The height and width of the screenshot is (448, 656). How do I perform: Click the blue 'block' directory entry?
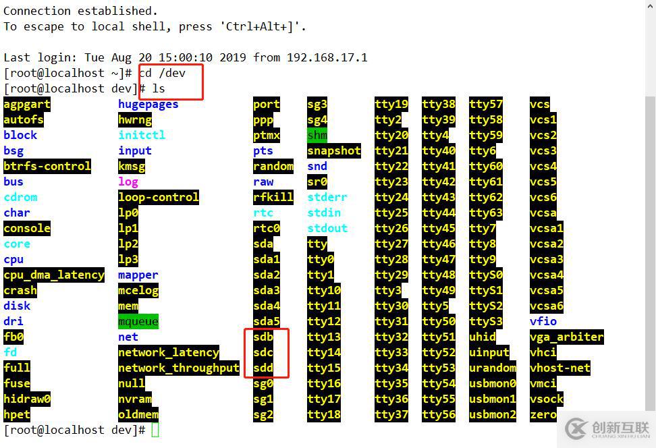[x=20, y=135]
